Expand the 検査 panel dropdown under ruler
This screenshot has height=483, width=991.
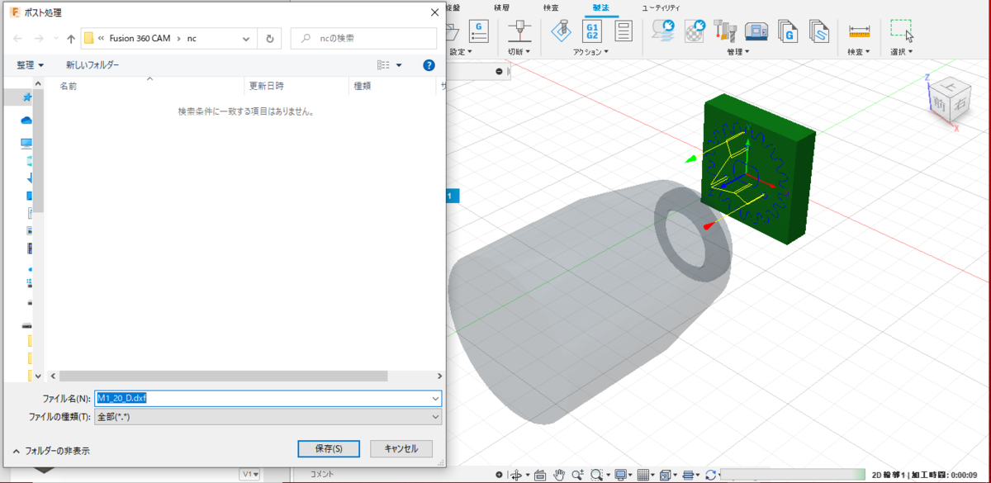pyautogui.click(x=860, y=51)
